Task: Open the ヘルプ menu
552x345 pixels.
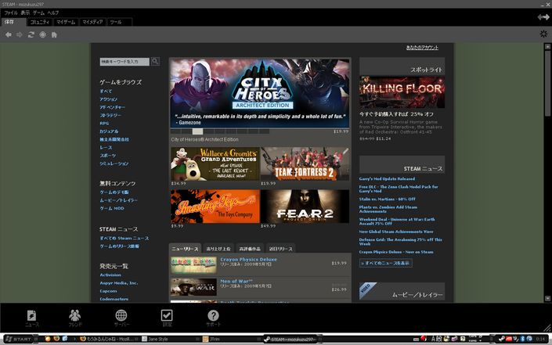Action: [53, 13]
